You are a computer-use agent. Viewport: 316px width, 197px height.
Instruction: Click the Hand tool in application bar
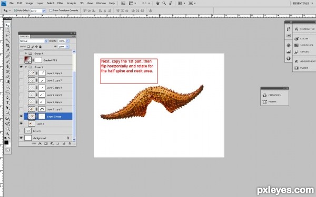[158, 3]
